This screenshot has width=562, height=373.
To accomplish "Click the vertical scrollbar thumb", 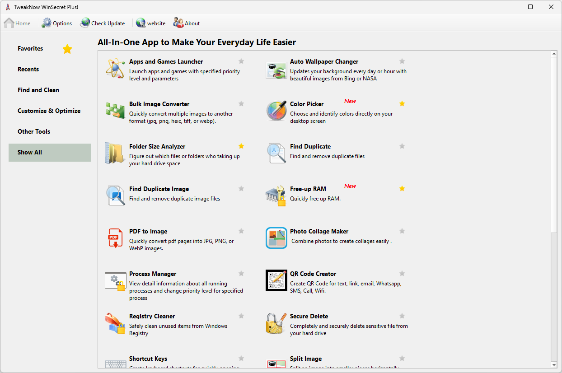I will pos(554,145).
